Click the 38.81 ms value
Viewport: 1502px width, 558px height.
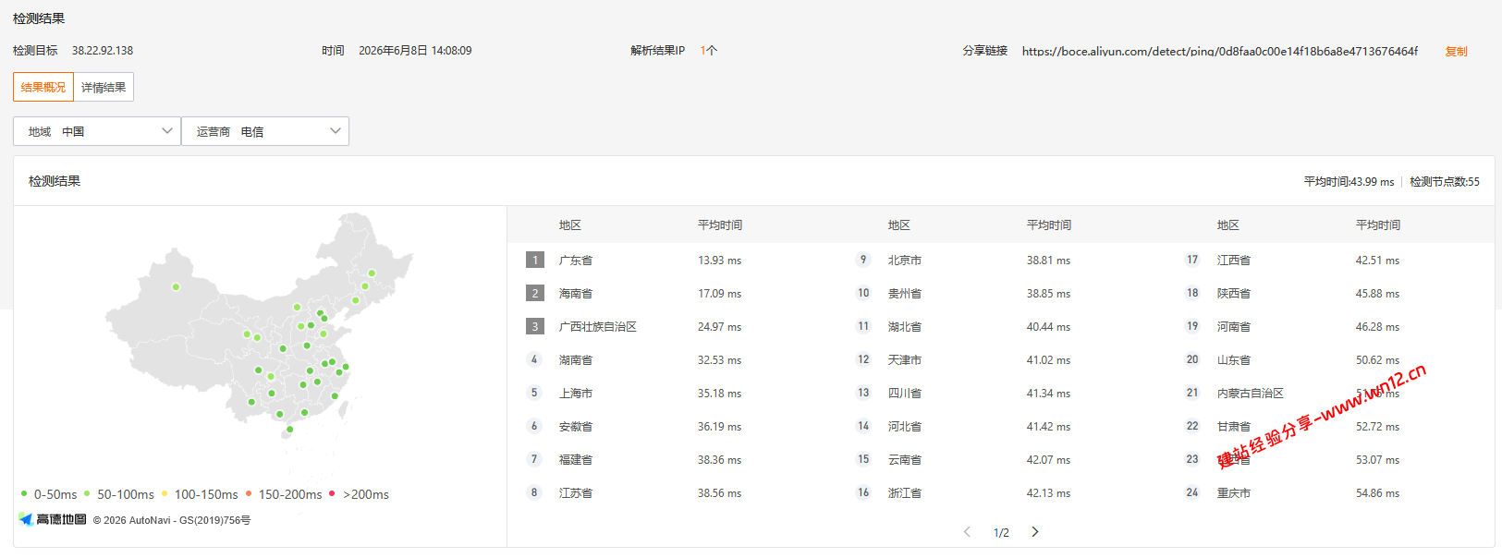1048,261
